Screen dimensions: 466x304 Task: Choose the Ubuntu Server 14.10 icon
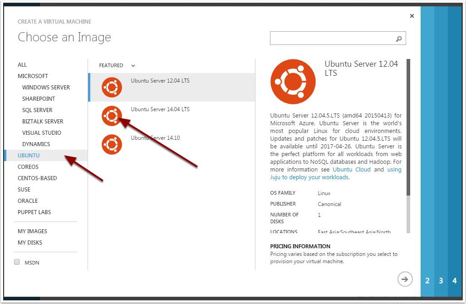click(112, 144)
